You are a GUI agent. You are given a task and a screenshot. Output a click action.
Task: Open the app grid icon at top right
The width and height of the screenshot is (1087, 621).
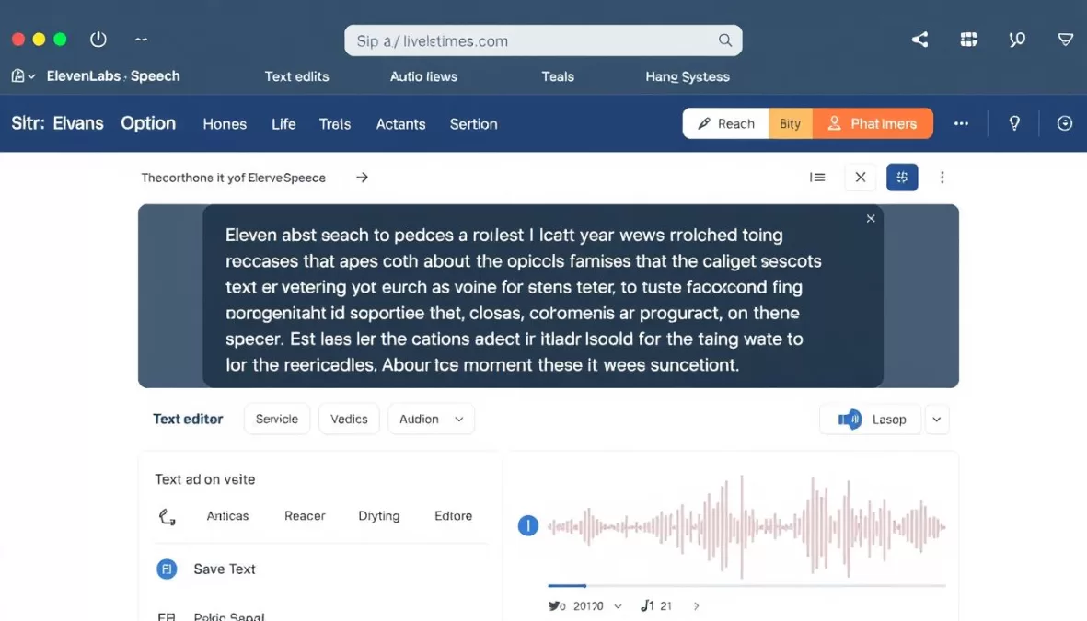(x=968, y=40)
